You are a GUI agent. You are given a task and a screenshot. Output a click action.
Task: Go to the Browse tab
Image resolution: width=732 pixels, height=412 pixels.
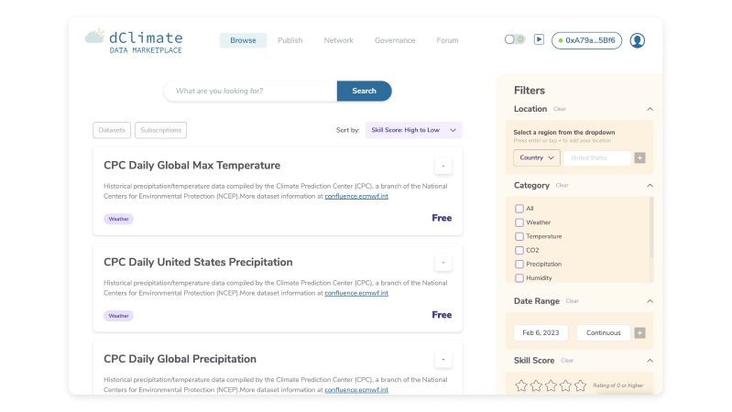click(243, 40)
